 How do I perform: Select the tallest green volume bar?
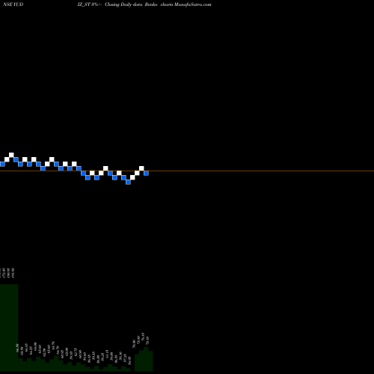(x=9, y=328)
